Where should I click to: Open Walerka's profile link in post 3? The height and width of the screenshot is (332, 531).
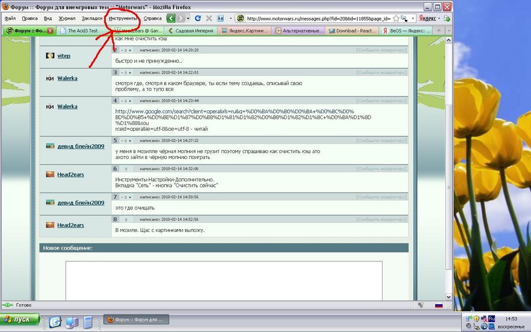[x=67, y=78]
